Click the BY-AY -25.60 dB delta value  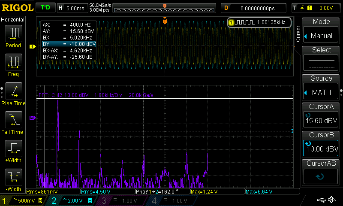pos(81,57)
